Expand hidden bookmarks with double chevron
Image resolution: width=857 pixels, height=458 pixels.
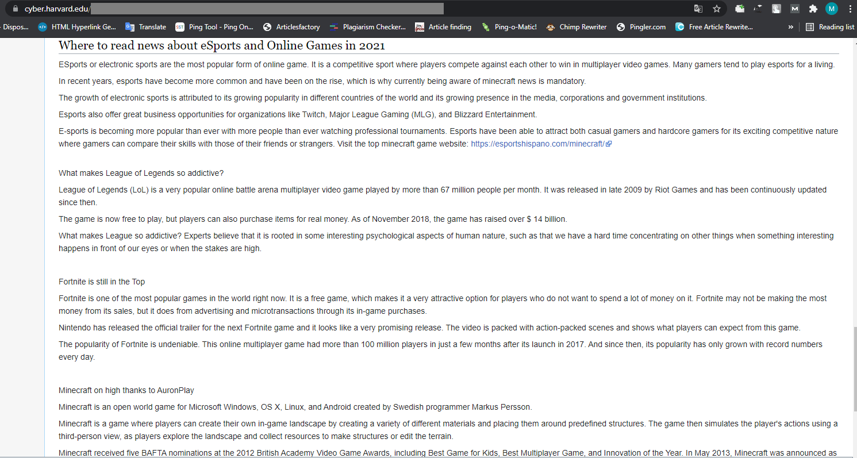pos(791,27)
